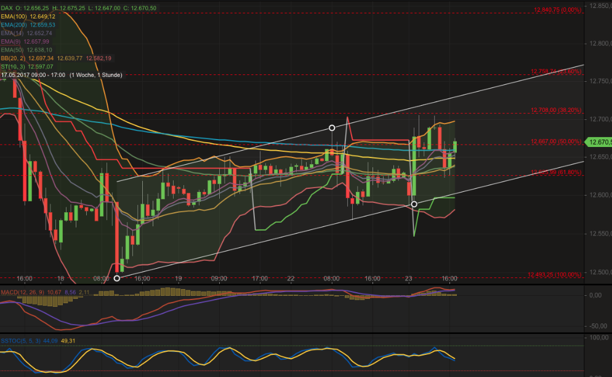Click Fibonacci level 12.758,74 (23.60%)
The image size is (612, 377).
coord(556,71)
